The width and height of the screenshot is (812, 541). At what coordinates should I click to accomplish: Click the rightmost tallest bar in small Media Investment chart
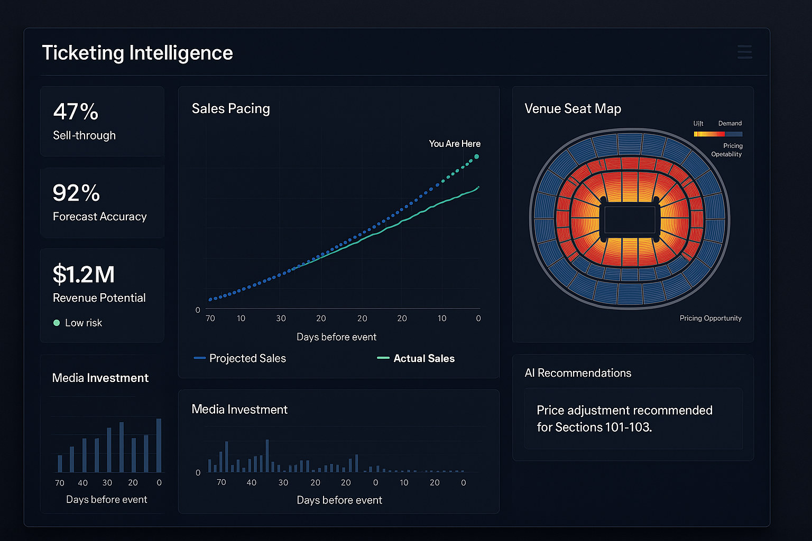click(x=159, y=445)
